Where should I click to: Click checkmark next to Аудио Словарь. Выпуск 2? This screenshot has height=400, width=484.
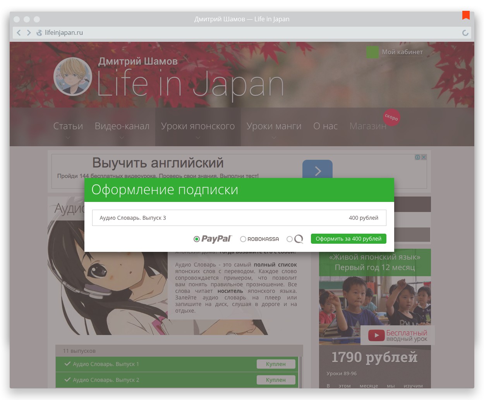(67, 379)
